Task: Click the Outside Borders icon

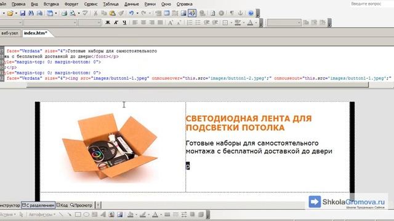Action: 225,23
